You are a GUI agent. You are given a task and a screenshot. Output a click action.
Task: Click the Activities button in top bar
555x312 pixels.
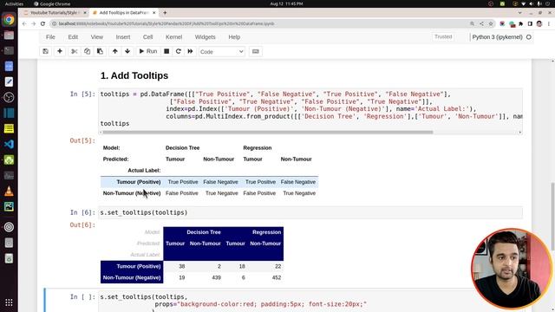tap(14, 3)
